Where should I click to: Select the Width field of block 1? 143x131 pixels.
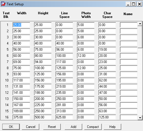coord(21,25)
